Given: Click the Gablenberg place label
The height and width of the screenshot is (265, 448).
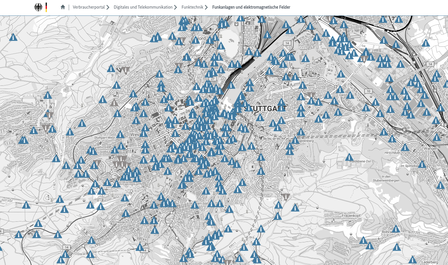Looking at the screenshot, I should [x=306, y=141].
